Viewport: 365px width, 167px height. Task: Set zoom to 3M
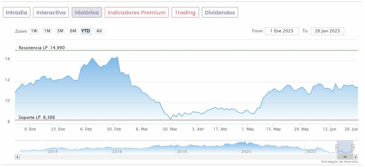pos(60,31)
